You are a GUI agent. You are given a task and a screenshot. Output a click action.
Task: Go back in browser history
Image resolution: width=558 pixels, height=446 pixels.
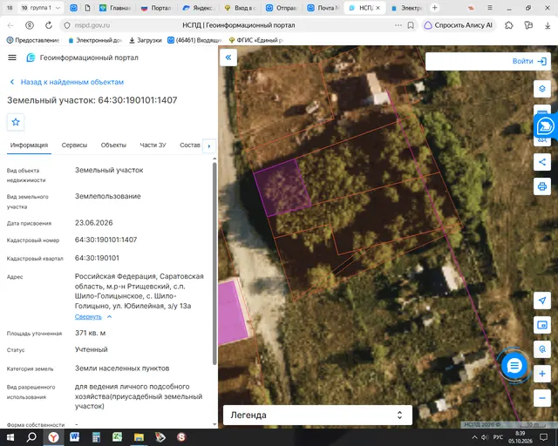10,25
